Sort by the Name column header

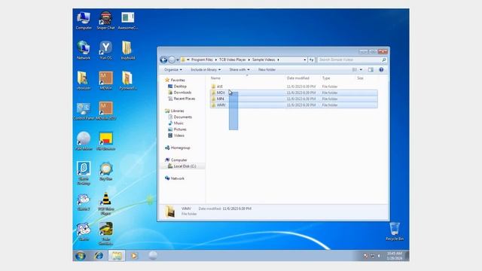[x=215, y=78]
